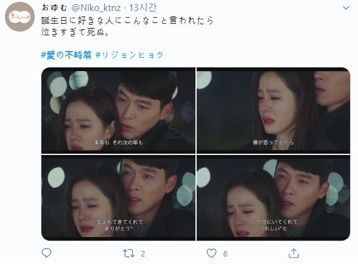This screenshot has width=358, height=268.
Task: View top-right photo of crying woman
Action: tap(273, 111)
